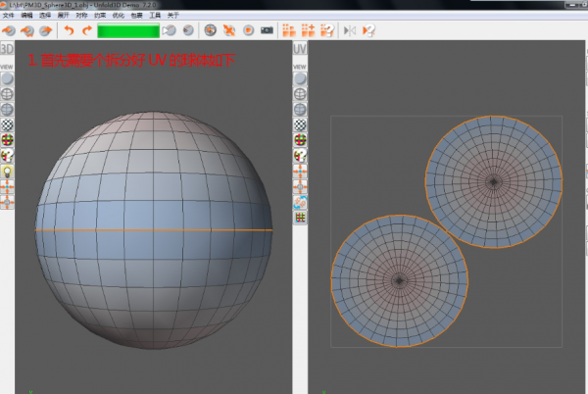Click the camera snapshot icon in the toolbar
Image resolution: width=588 pixels, height=394 pixels.
coord(267,31)
